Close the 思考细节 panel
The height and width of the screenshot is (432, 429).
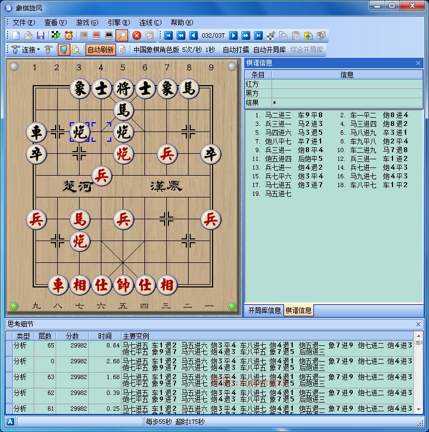click(418, 325)
